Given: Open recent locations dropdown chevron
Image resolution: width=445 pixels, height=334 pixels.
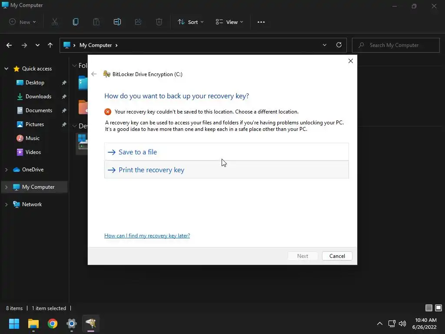Looking at the screenshot, I should [x=37, y=45].
